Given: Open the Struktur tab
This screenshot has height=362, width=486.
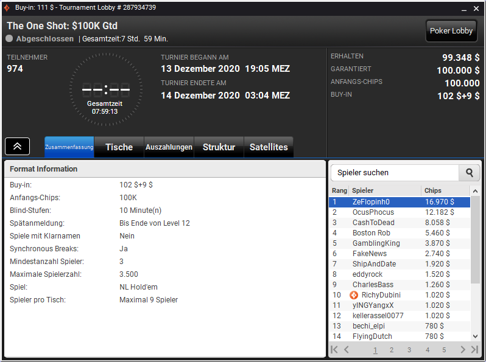Looking at the screenshot, I should (219, 147).
